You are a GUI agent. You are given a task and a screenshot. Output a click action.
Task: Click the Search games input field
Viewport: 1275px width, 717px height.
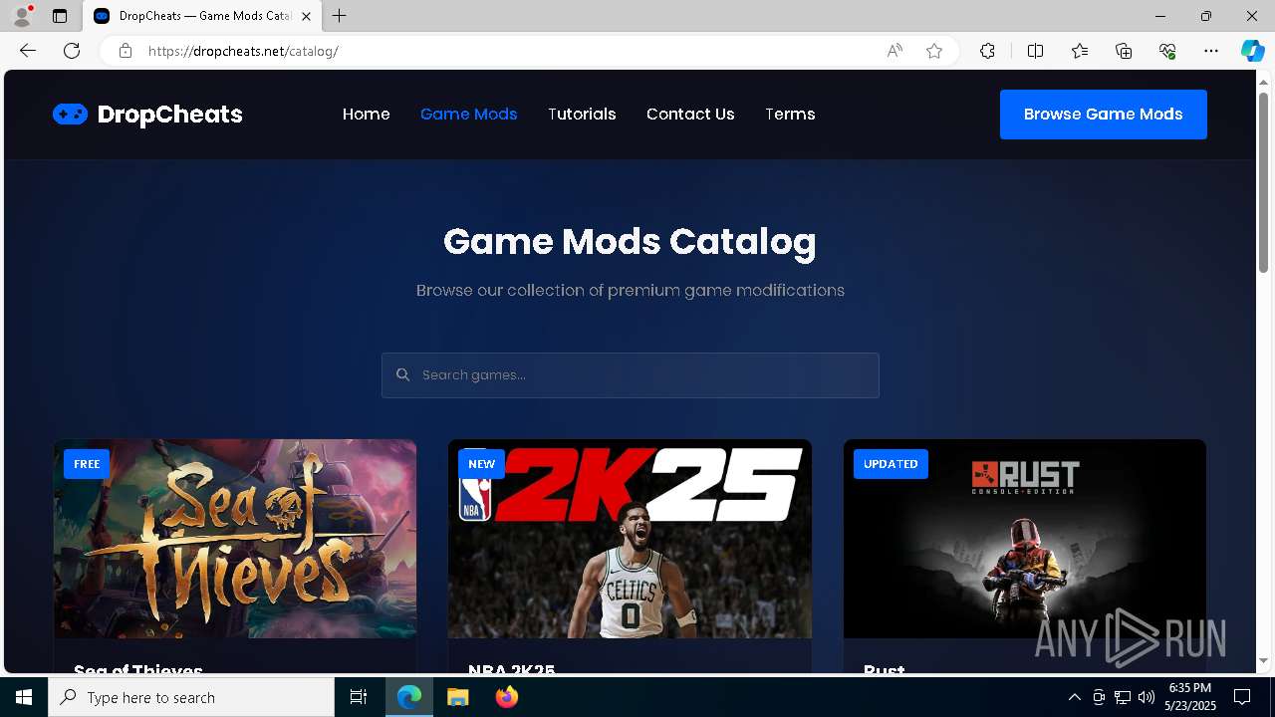631,375
